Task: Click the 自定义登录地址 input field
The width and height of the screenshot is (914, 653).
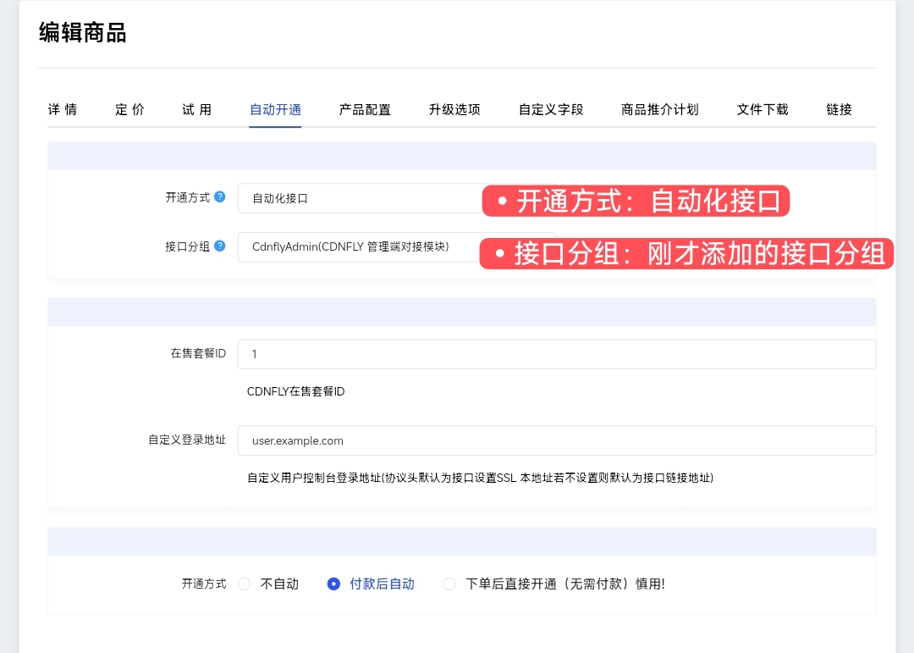Action: [556, 440]
